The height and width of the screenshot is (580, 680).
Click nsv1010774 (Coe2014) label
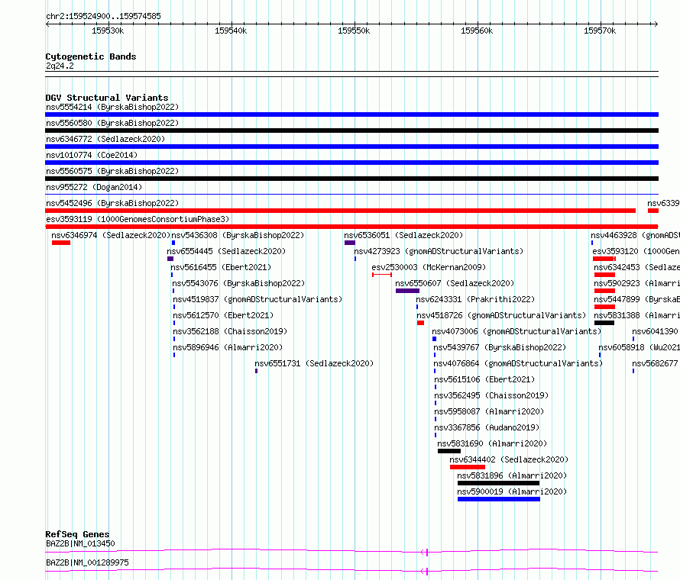coord(92,155)
